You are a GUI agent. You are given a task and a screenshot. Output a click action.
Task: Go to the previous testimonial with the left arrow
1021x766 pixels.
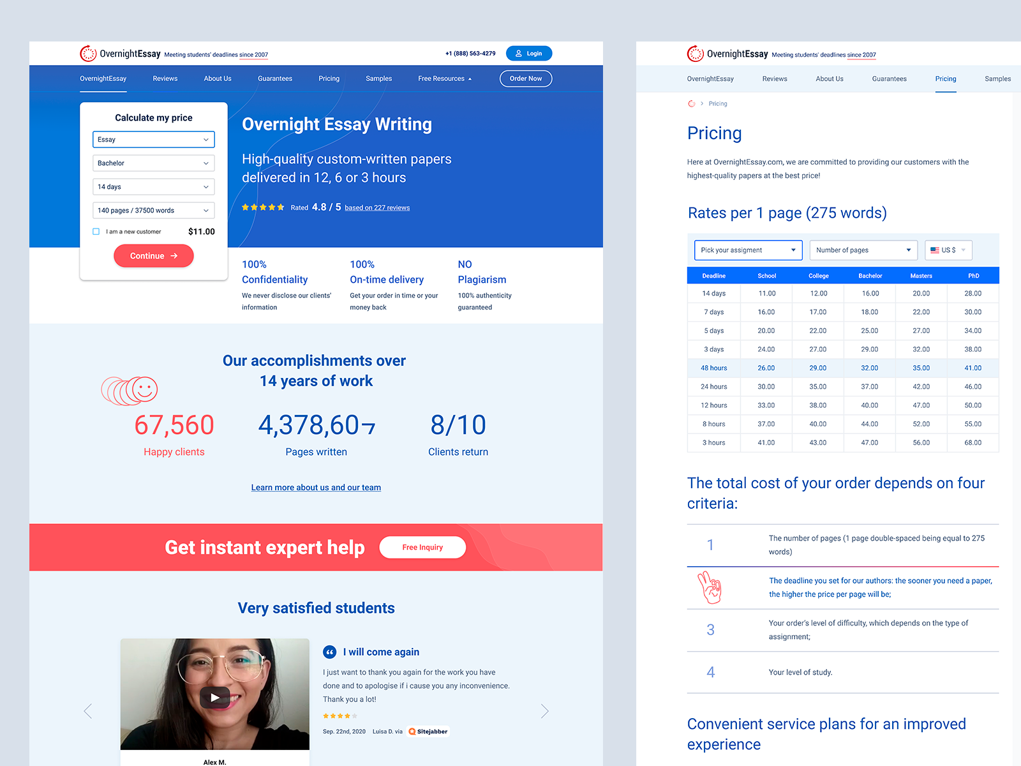(88, 711)
